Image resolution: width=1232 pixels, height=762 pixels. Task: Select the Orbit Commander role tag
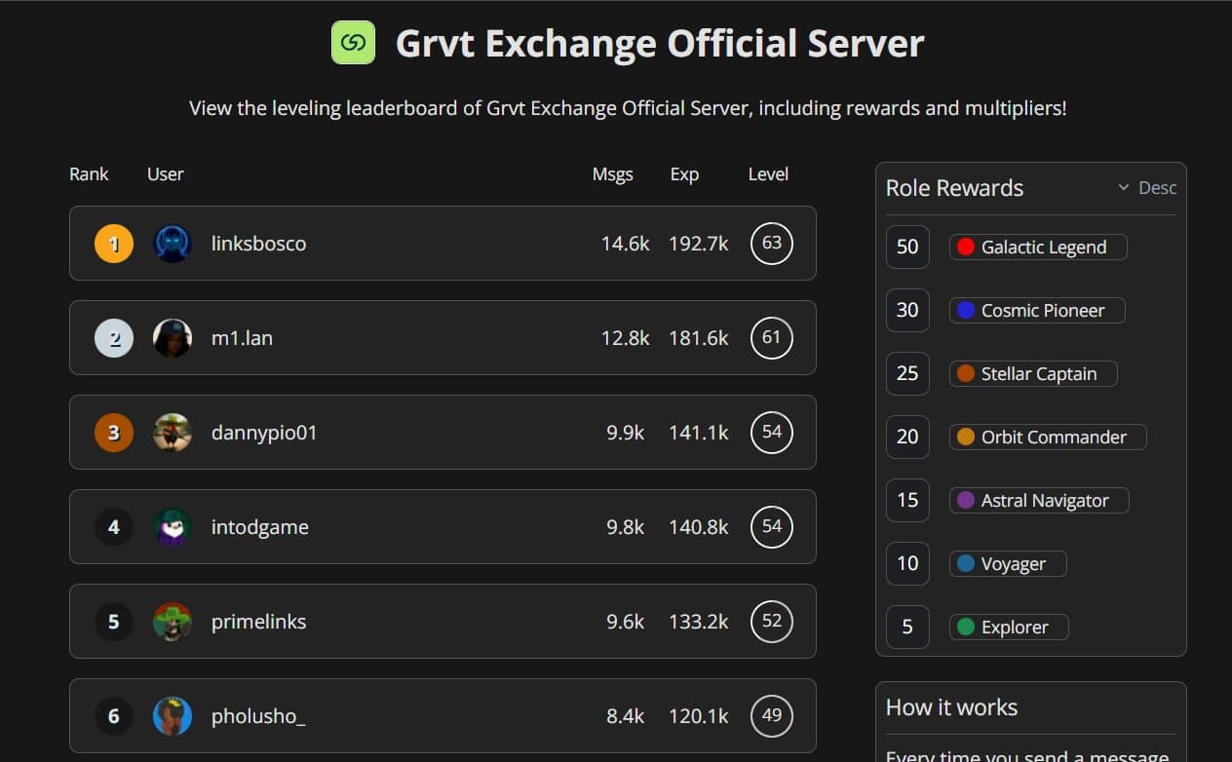[1047, 438]
